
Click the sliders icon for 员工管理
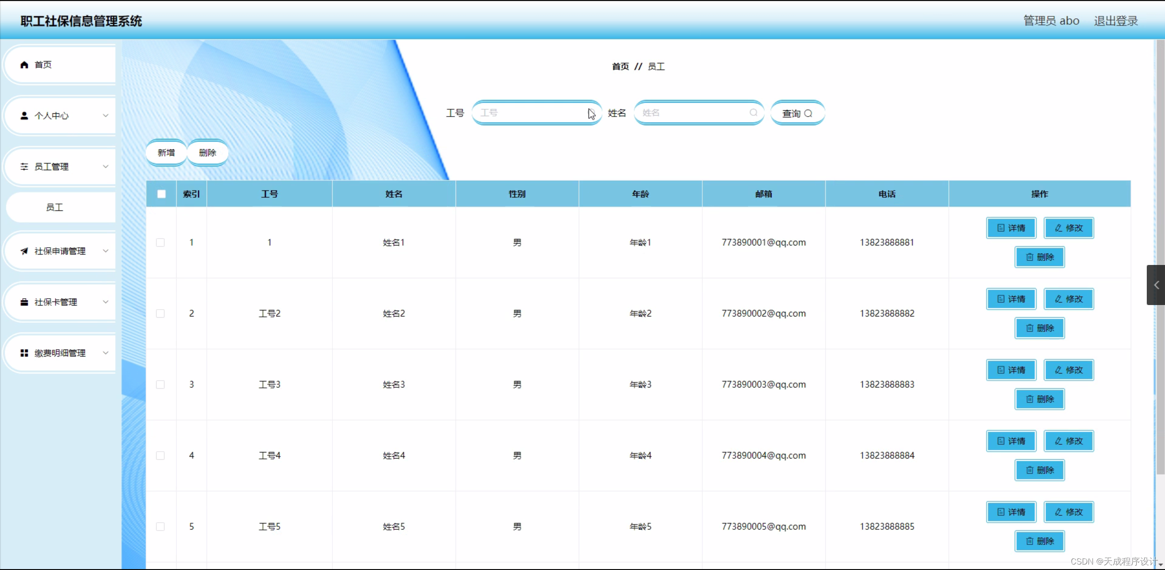tap(24, 167)
